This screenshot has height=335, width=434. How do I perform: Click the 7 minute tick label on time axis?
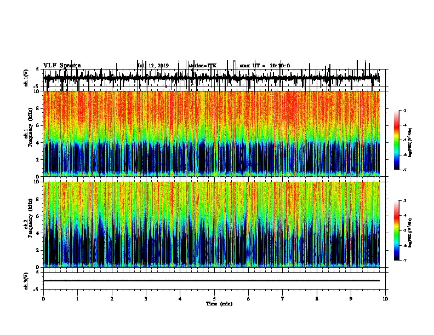[283, 298]
